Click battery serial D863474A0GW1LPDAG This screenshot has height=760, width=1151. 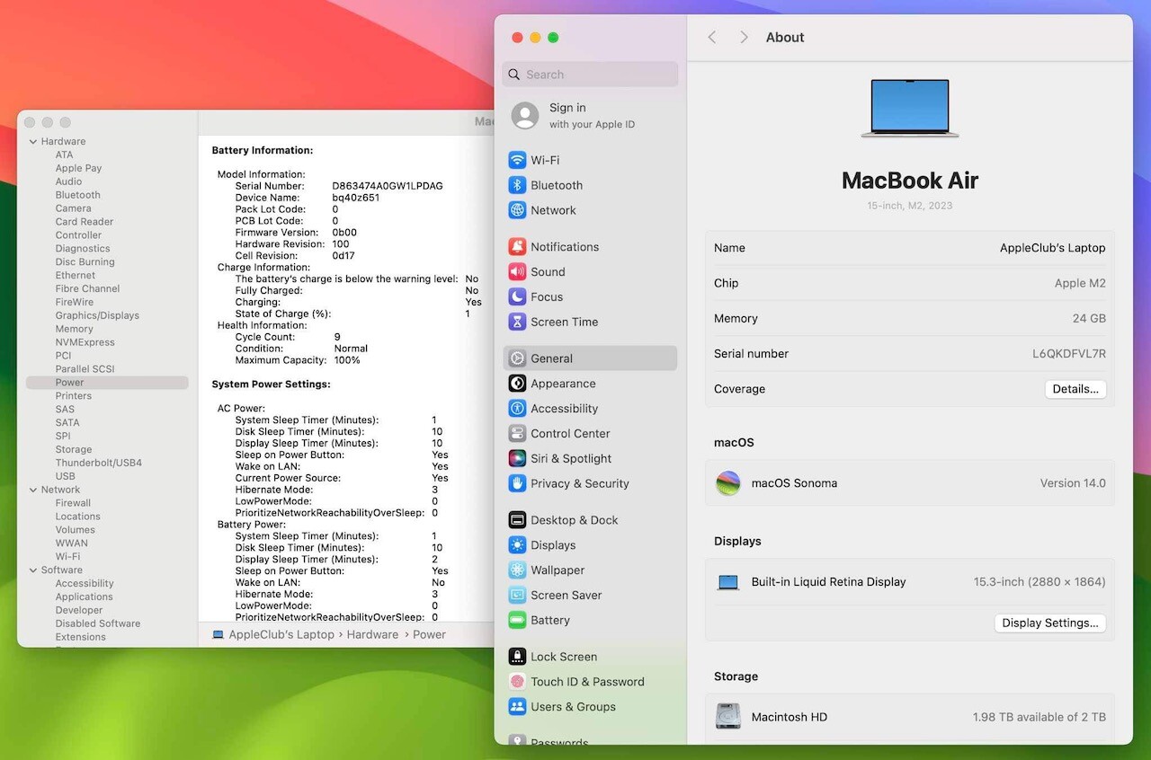(x=388, y=186)
